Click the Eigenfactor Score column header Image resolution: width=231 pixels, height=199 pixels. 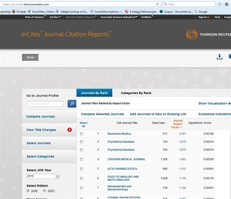[x=199, y=123]
